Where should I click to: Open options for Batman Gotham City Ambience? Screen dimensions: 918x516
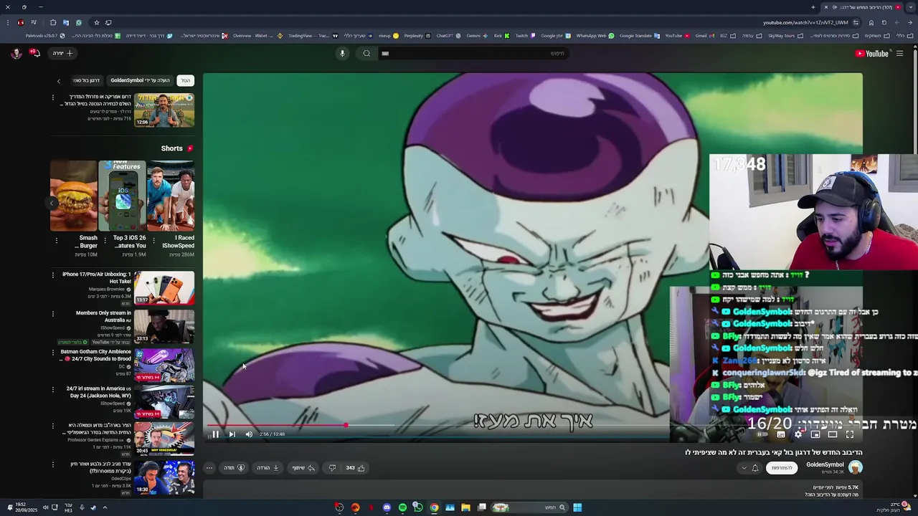(x=52, y=352)
